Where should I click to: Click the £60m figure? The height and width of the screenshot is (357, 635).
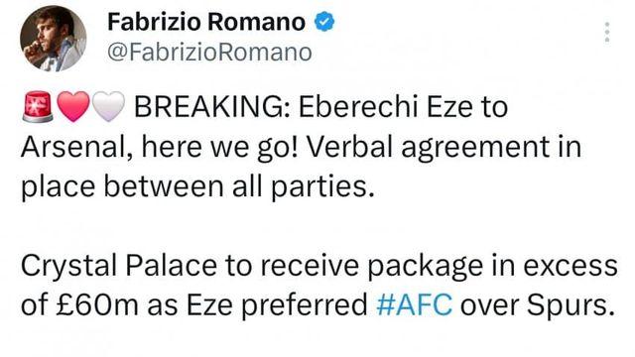97,305
